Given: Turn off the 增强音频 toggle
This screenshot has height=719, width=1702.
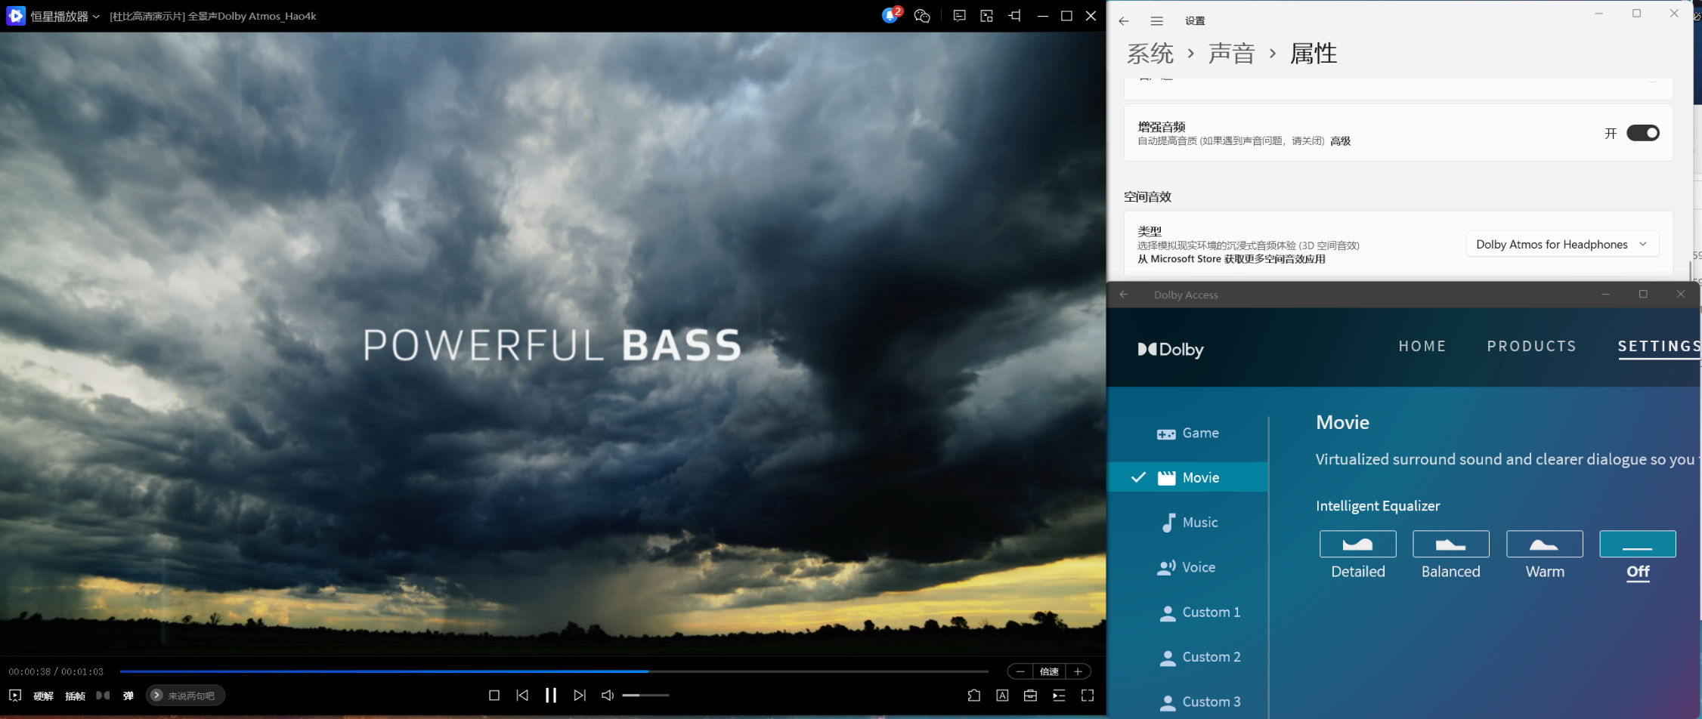Looking at the screenshot, I should [1643, 133].
